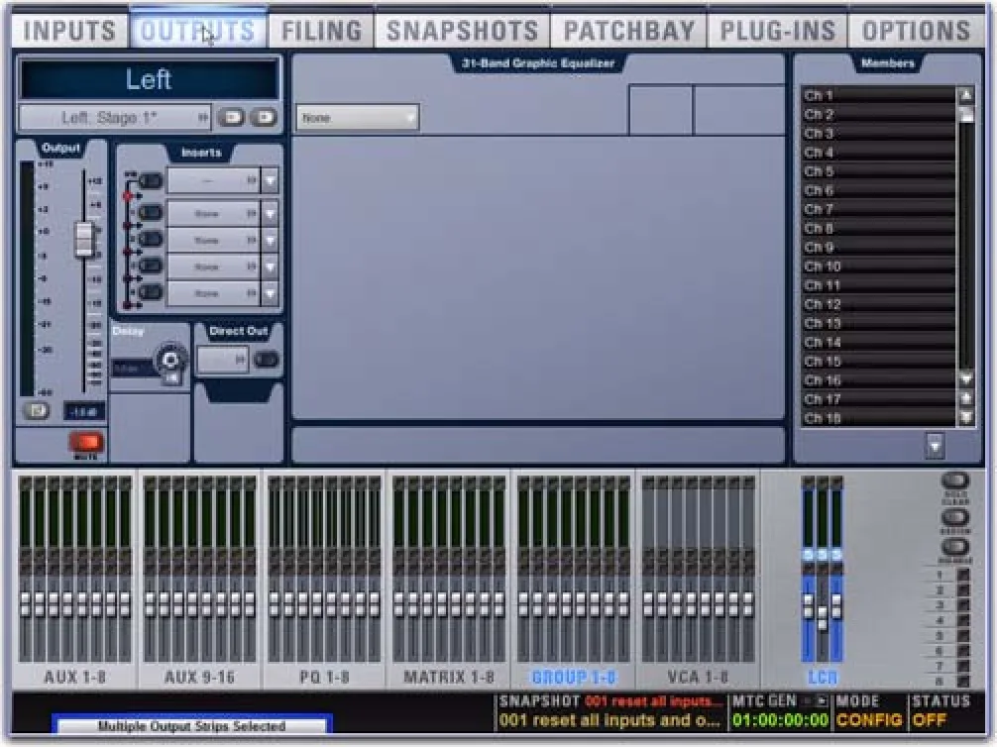This screenshot has width=997, height=747.
Task: Click the top insert slot selector field
Action: (x=213, y=181)
